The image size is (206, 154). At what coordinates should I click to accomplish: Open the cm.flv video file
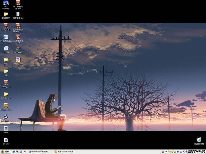tap(6, 128)
